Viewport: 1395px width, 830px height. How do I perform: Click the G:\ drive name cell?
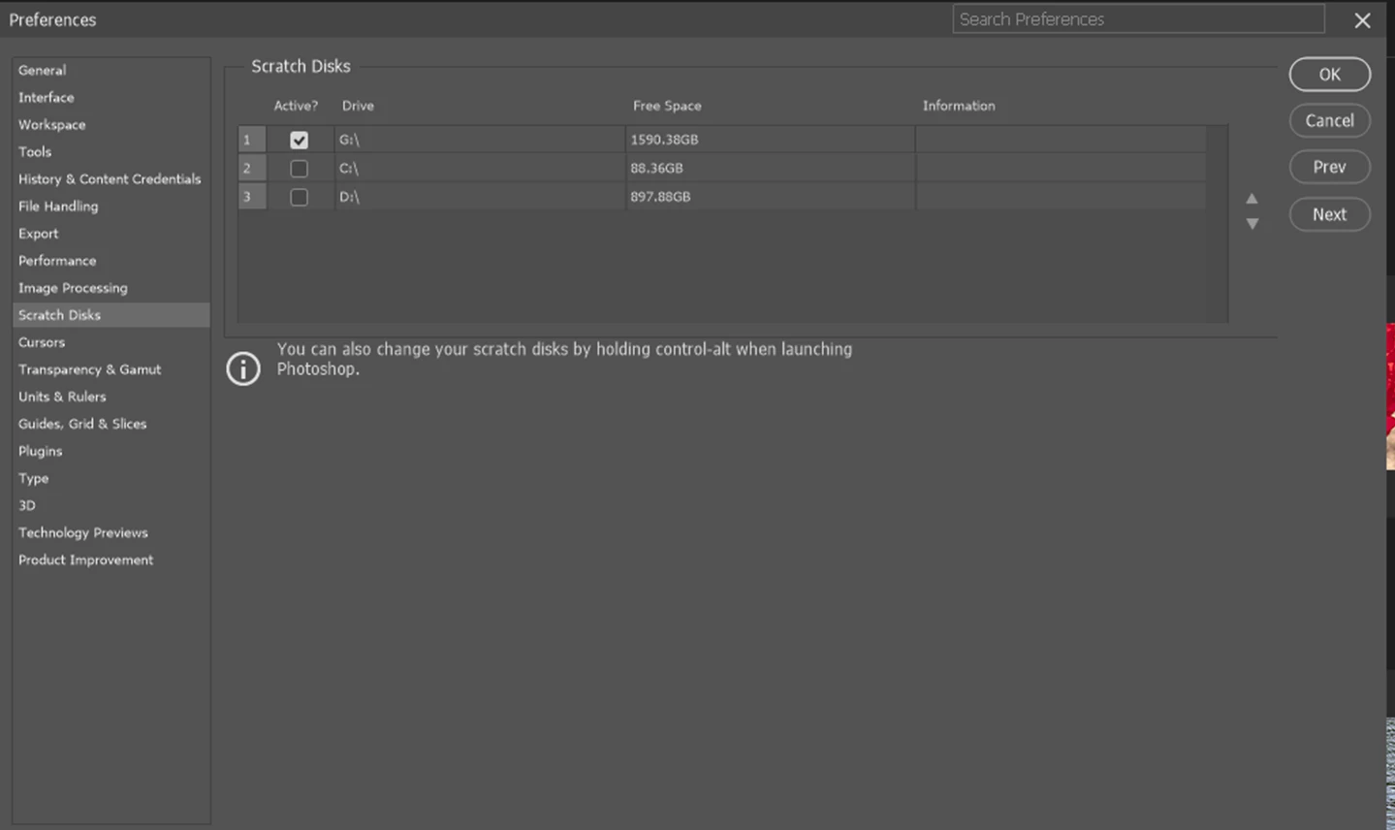point(480,140)
